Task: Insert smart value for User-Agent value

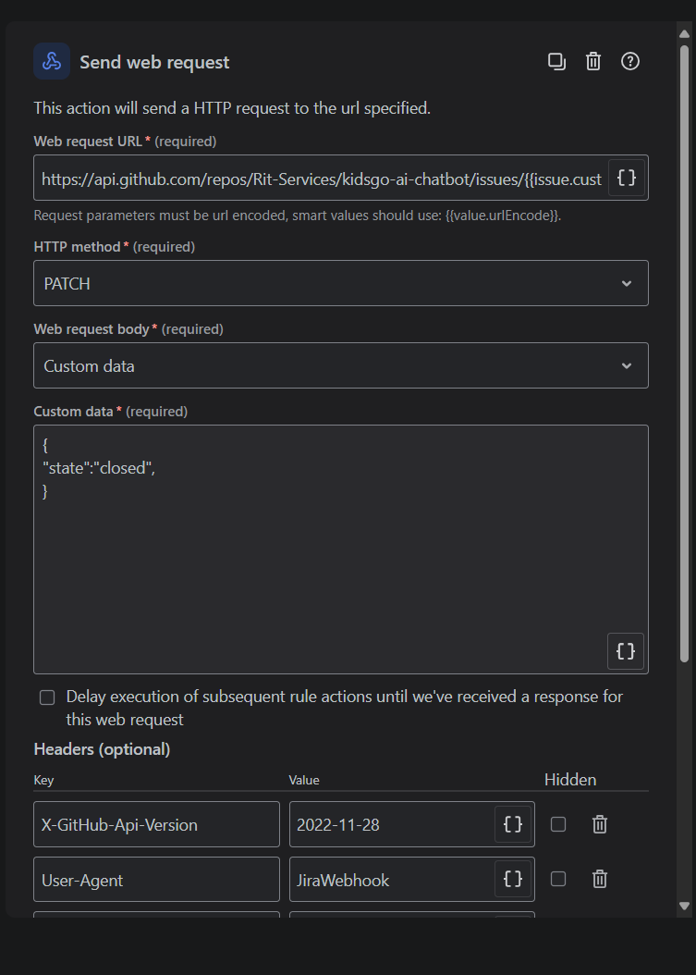Action: click(x=513, y=879)
